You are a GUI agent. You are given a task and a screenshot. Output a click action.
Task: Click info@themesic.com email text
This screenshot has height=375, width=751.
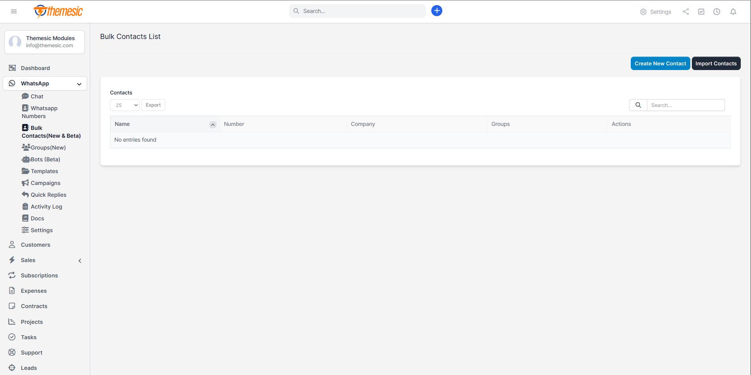click(x=50, y=45)
